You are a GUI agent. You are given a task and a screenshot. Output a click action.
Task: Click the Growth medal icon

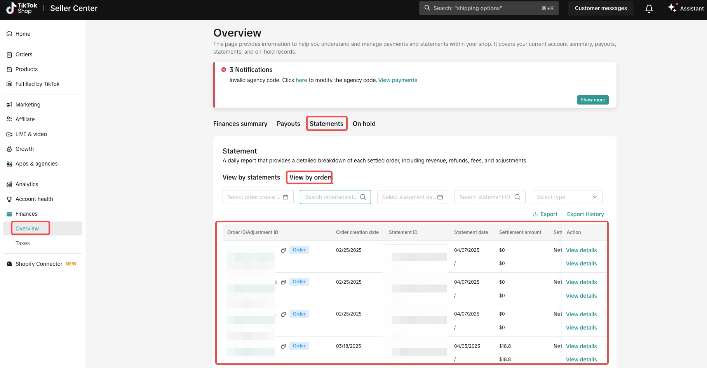click(9, 149)
